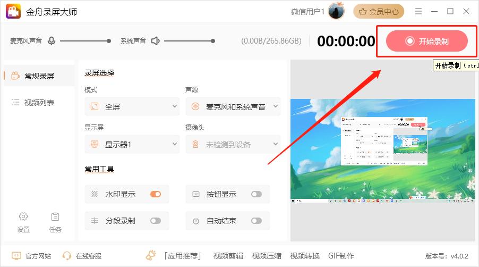Minimize the 金舟录屏大师 window
479x267 pixels.
(x=434, y=11)
